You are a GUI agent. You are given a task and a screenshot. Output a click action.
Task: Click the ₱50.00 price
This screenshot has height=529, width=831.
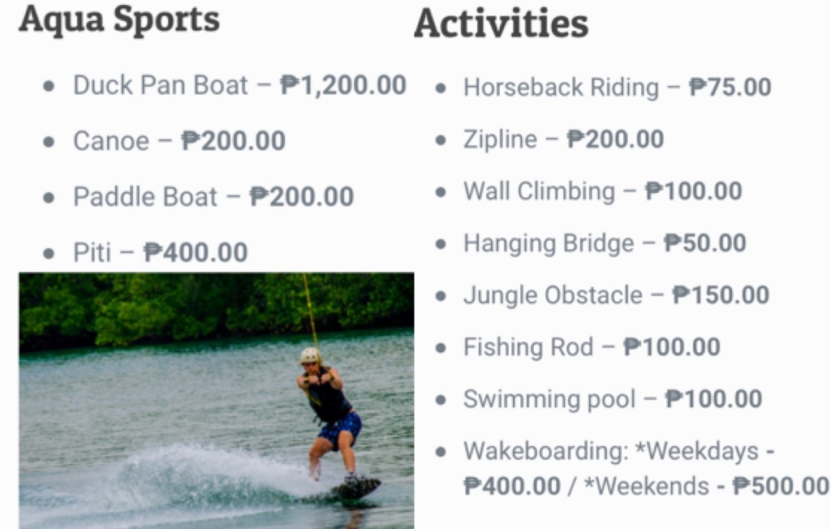pyautogui.click(x=705, y=243)
